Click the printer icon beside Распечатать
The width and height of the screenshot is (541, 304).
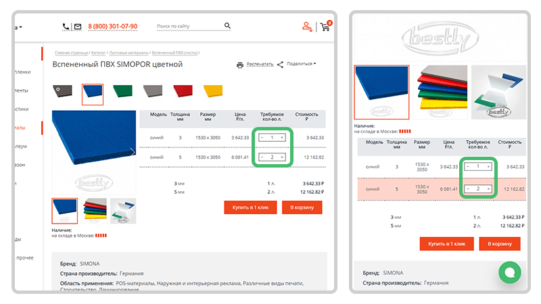(240, 65)
